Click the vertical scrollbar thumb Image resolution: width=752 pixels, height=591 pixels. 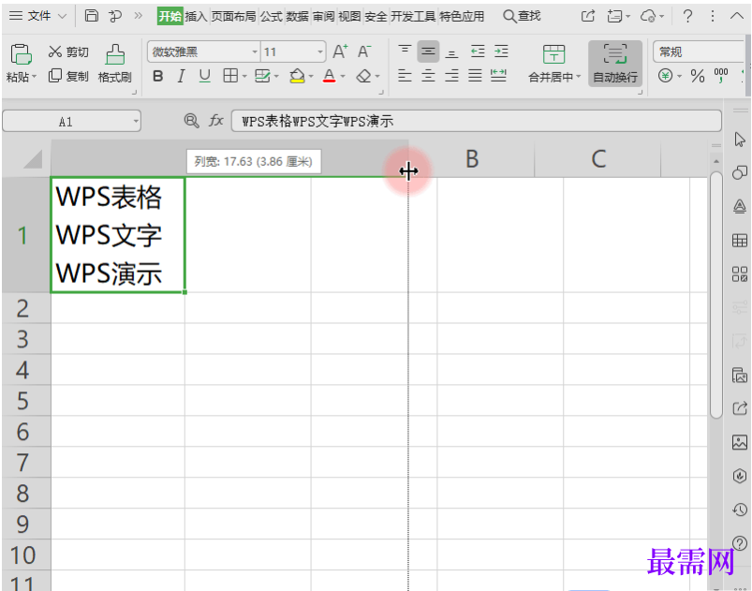[x=716, y=294]
